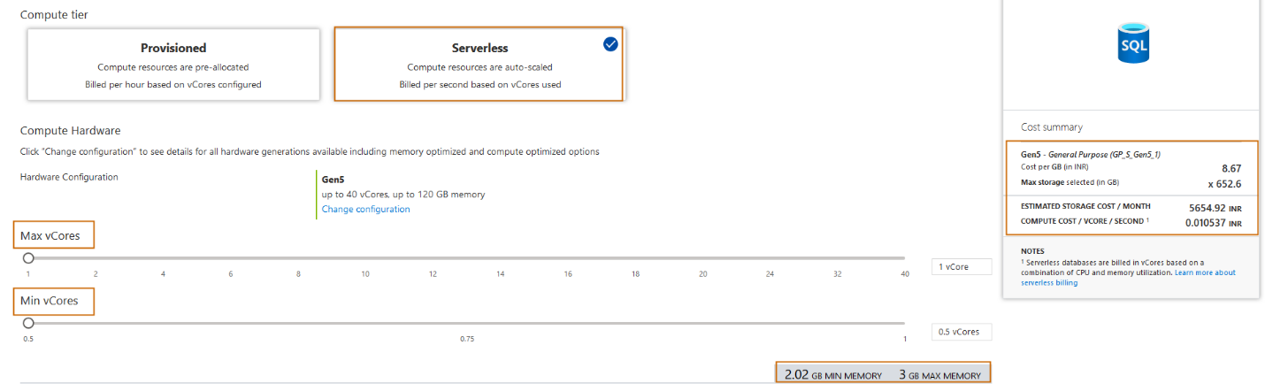Screen dimensions: 1265x391
Task: Click the Max vCores value field
Action: pyautogui.click(x=961, y=266)
